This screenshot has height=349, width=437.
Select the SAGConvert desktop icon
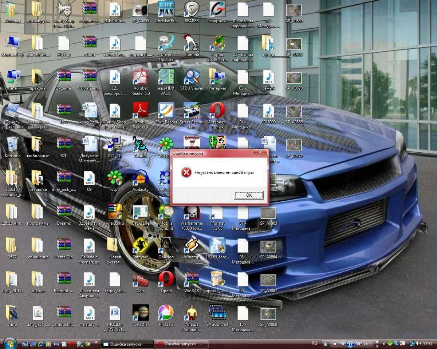217,316
